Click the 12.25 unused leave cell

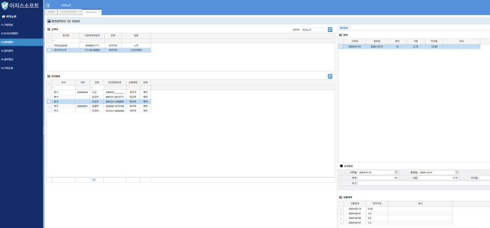434,47
